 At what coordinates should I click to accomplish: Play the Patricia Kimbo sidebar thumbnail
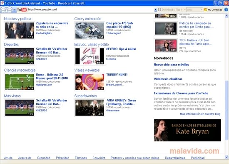[166, 28]
